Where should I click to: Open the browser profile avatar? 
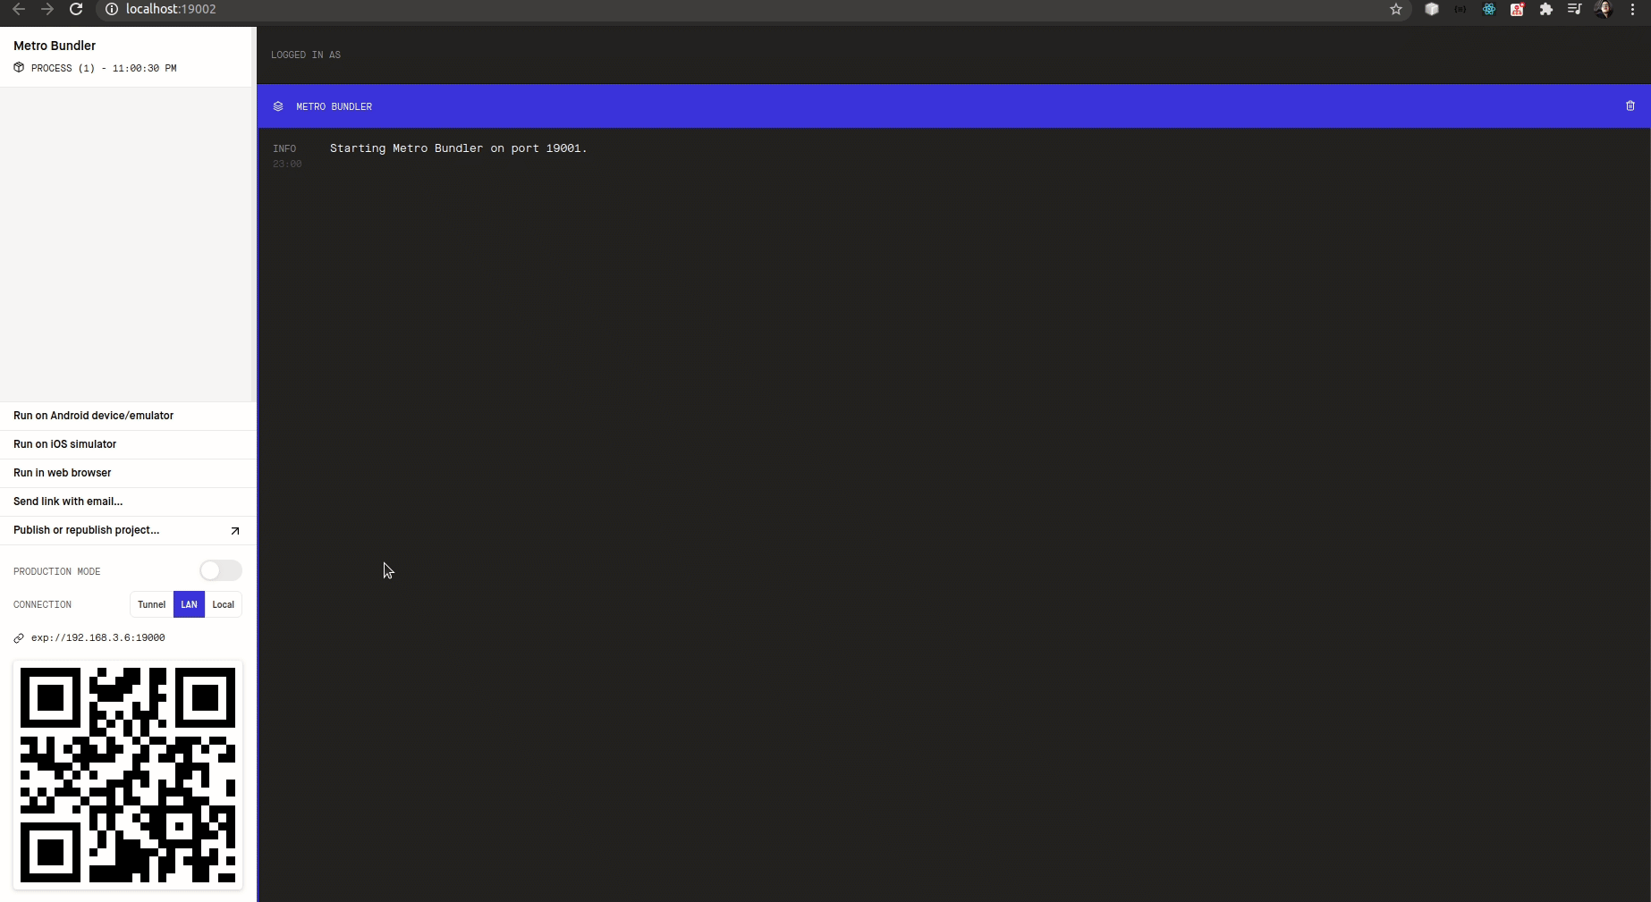pos(1604,9)
